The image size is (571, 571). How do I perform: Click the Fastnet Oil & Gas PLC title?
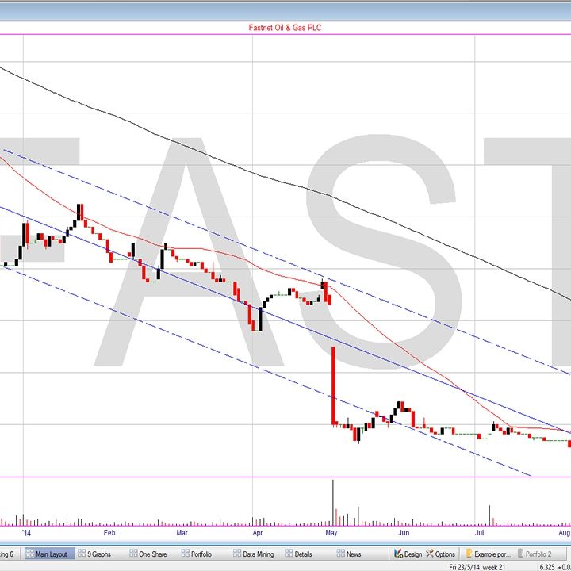coord(285,28)
